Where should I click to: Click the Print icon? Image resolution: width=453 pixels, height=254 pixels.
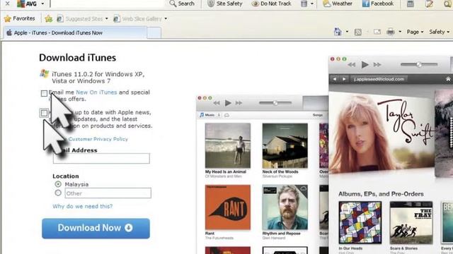pyautogui.click(x=391, y=32)
